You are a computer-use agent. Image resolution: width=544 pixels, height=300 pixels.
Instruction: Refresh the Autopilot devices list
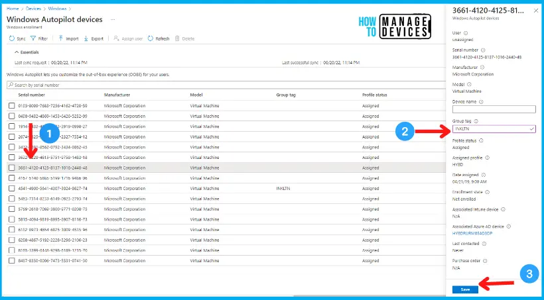pyautogui.click(x=159, y=38)
